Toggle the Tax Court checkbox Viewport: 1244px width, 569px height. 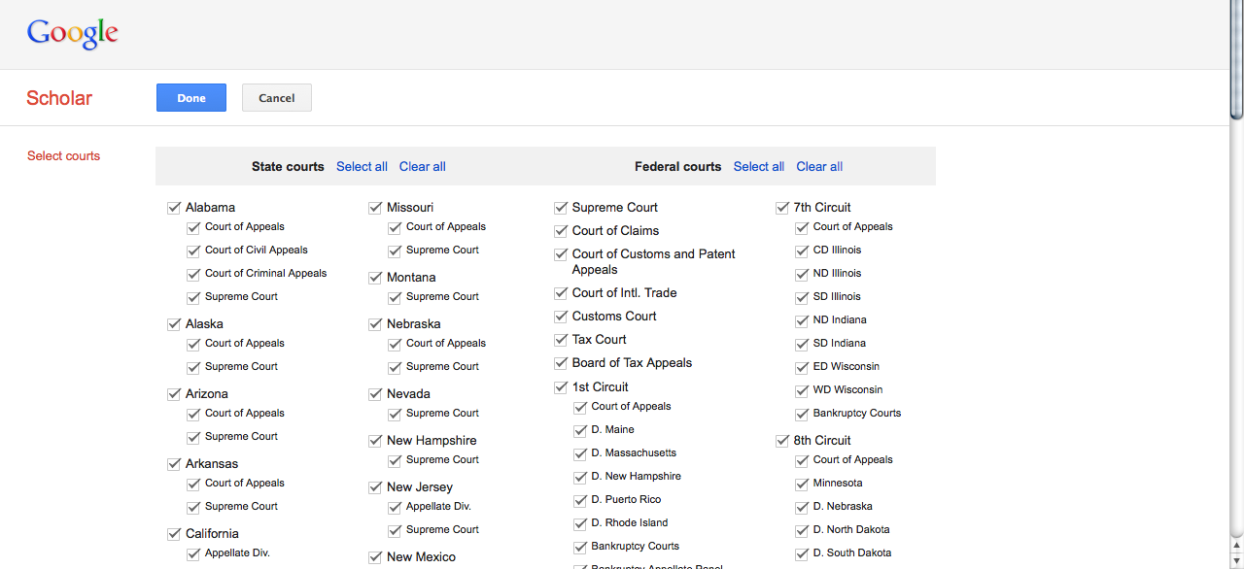pos(561,339)
